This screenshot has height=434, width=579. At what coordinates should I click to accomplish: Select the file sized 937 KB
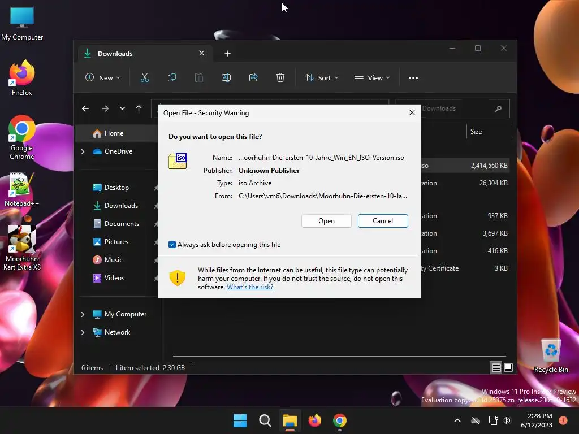[465, 216]
